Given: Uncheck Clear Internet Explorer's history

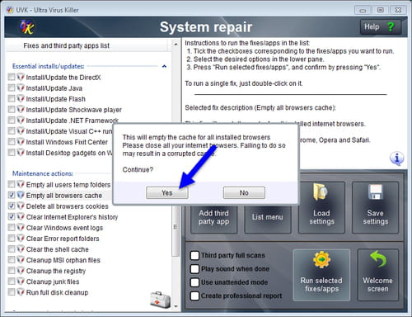Looking at the screenshot, I should click(x=12, y=217).
